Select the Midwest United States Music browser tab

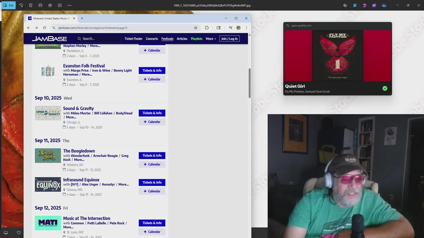point(51,18)
